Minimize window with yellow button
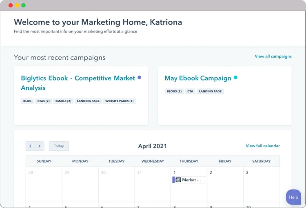306x208 pixels. 17,5
